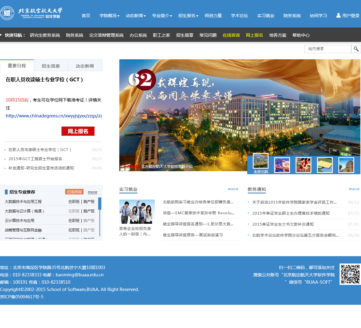Screen dimensions: 361x328
Task: Open 补发通知-研究生招生宣传活动的通知
Action: pyautogui.click(x=41, y=168)
